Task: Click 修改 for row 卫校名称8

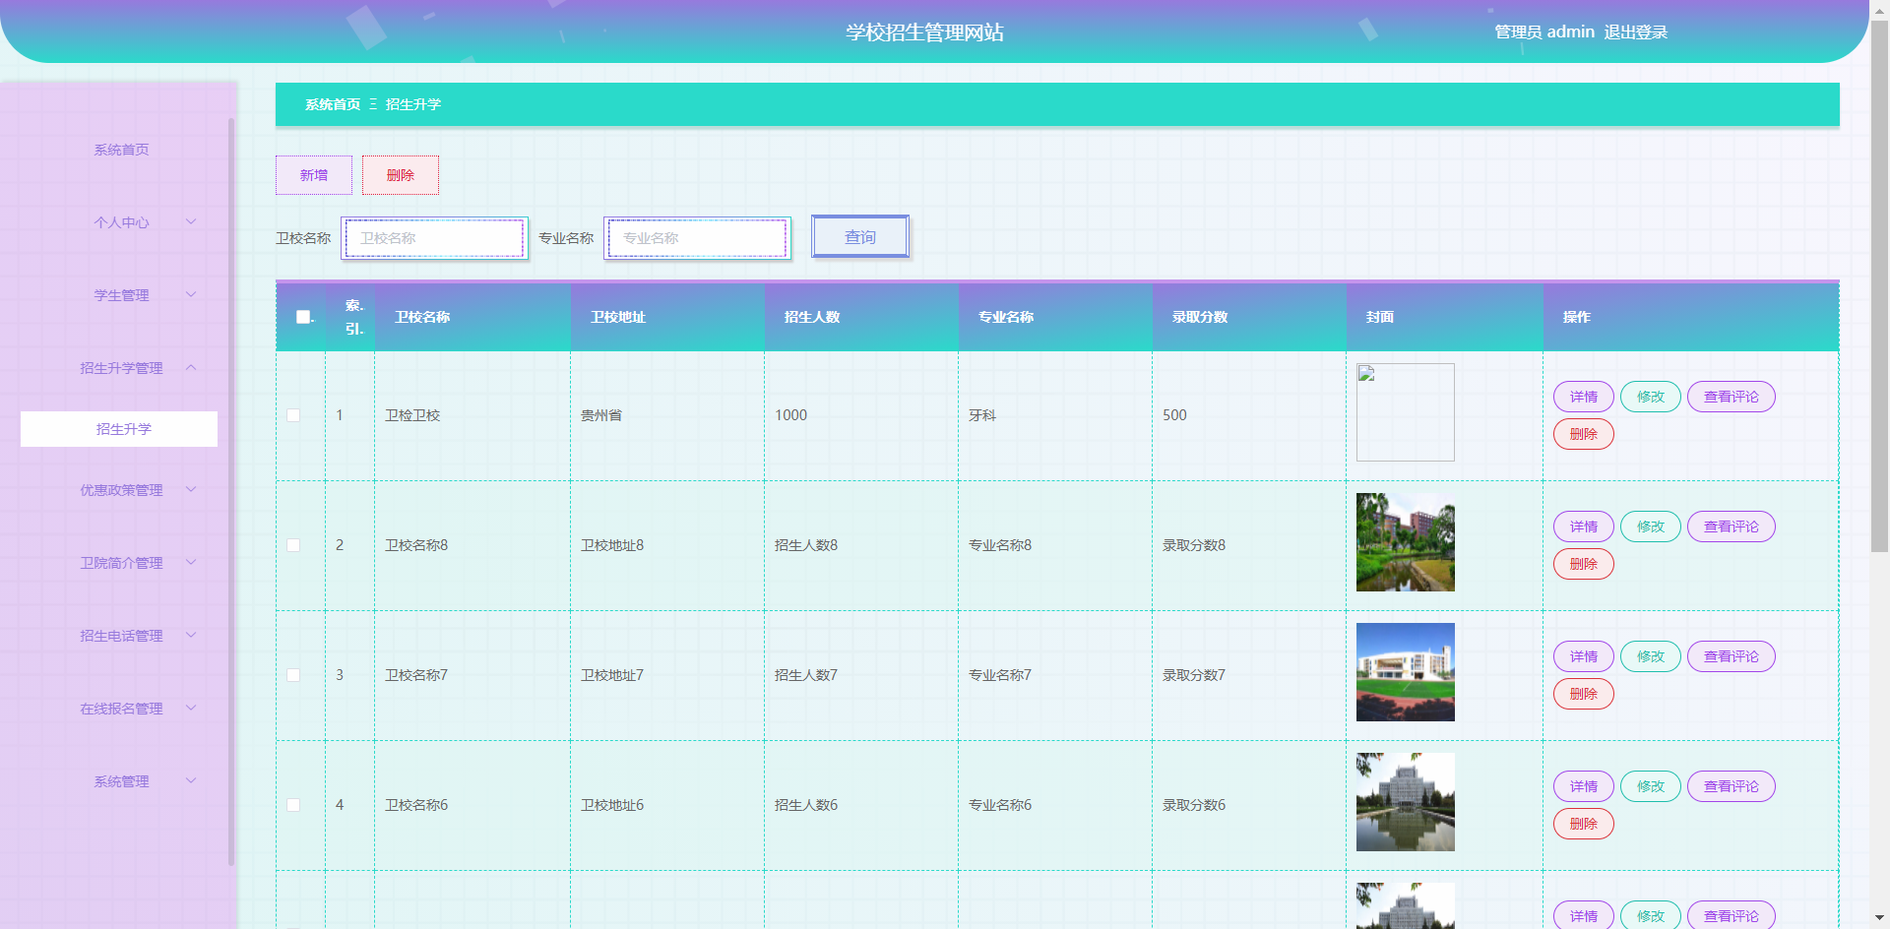Action: pos(1651,526)
